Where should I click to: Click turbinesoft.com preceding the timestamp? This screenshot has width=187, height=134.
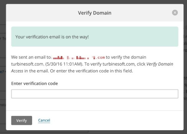(x=27, y=64)
